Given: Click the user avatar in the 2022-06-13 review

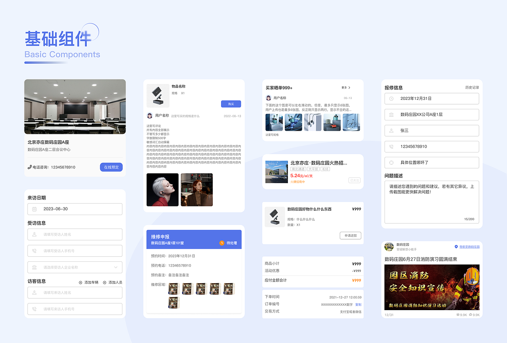Looking at the screenshot, I should click(x=150, y=116).
